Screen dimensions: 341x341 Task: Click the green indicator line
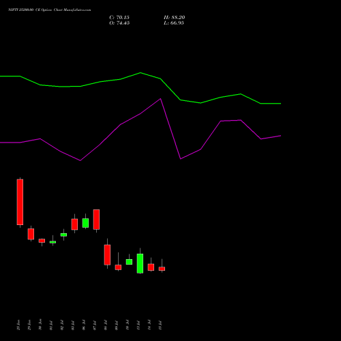pyautogui.click(x=140, y=88)
